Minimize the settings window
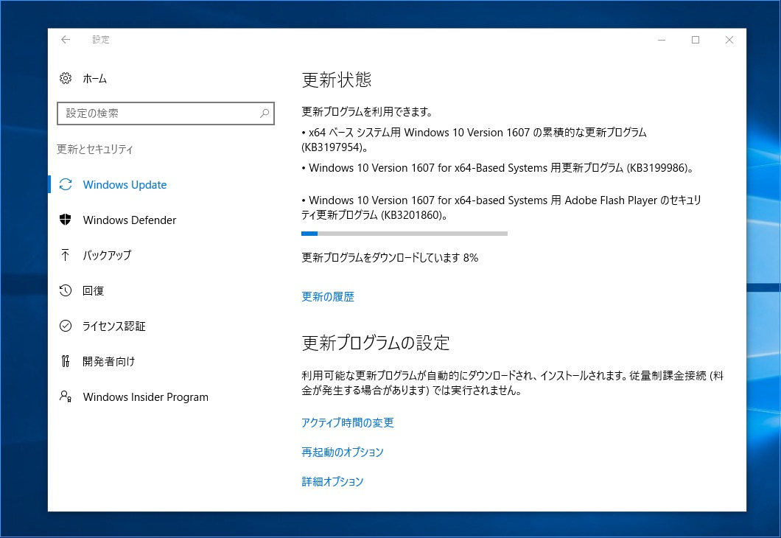Screen dimensions: 781x538 click(x=662, y=40)
